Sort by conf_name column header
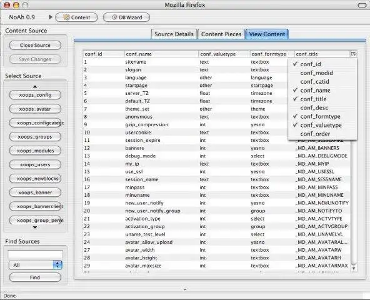This screenshot has height=300, width=370. click(x=161, y=54)
